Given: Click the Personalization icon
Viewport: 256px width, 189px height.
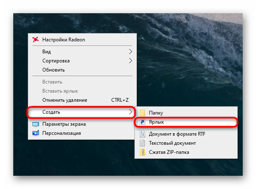Looking at the screenshot, I should (x=36, y=133).
